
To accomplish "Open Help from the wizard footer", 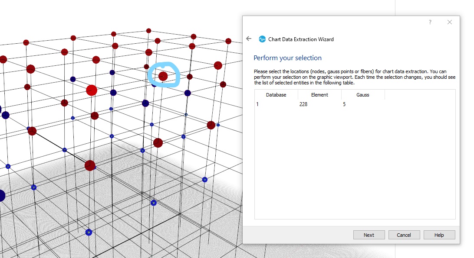I will 439,235.
